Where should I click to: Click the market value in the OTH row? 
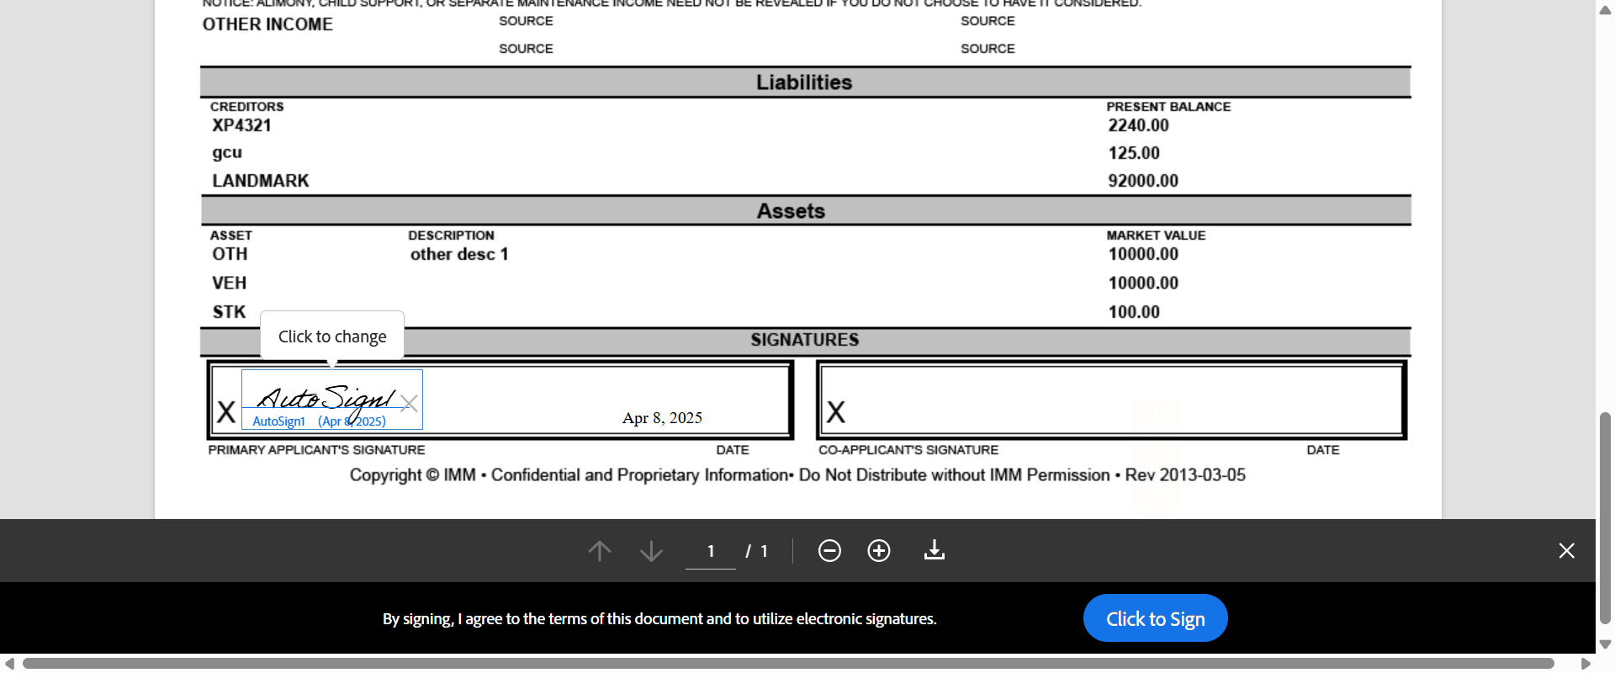coord(1143,254)
